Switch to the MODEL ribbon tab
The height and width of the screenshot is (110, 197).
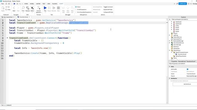[32, 4]
